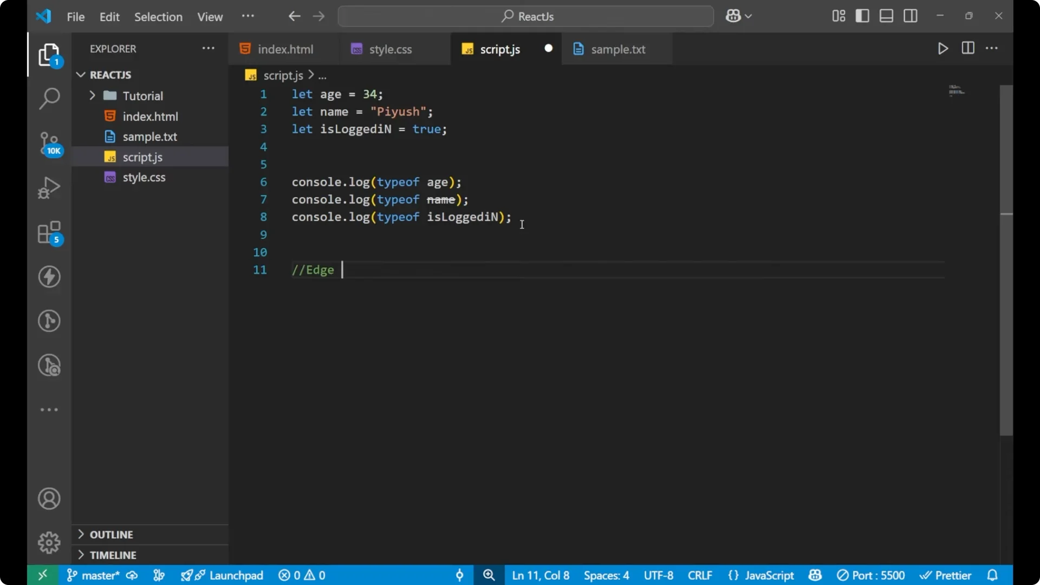Image resolution: width=1040 pixels, height=585 pixels.
Task: Run script.js using the play button
Action: tap(942, 48)
